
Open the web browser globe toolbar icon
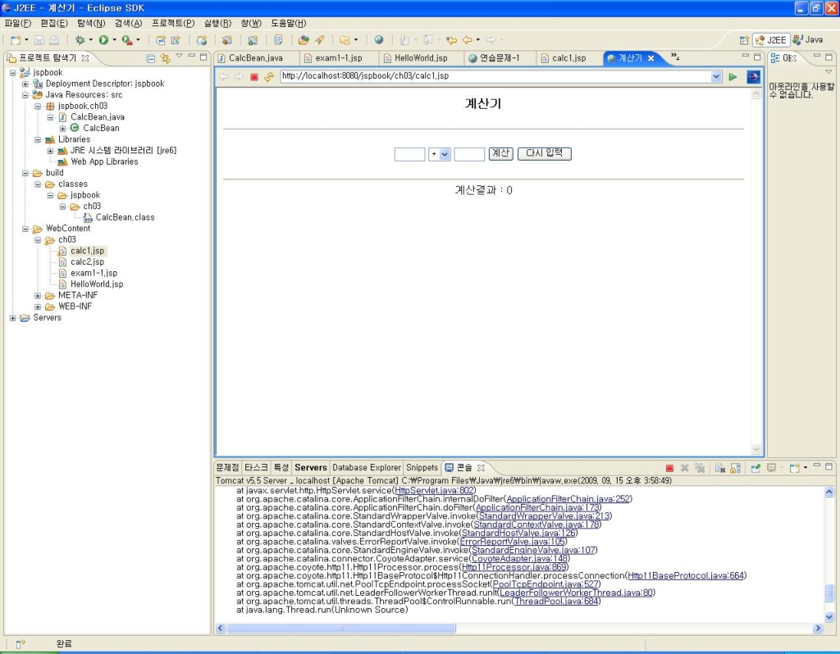[x=379, y=39]
